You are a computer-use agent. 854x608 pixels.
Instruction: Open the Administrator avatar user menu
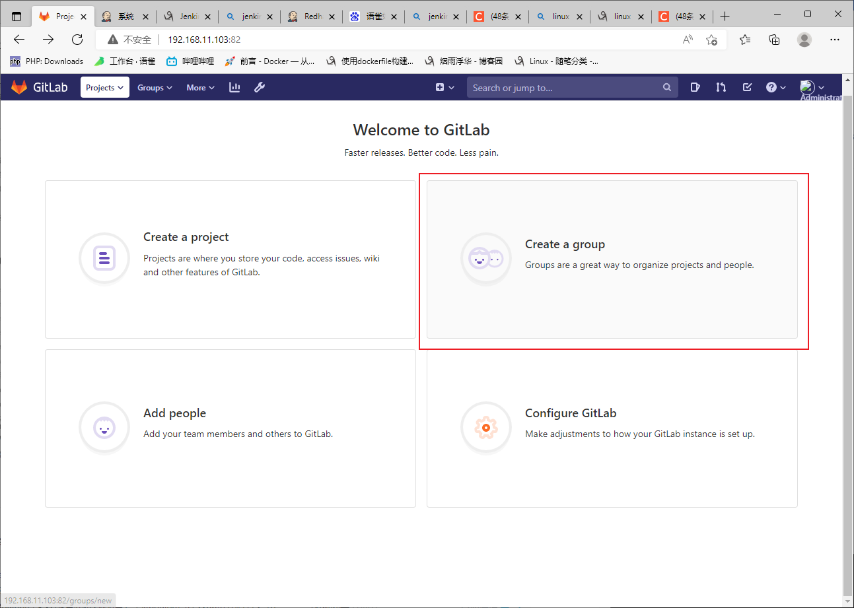[x=812, y=87]
